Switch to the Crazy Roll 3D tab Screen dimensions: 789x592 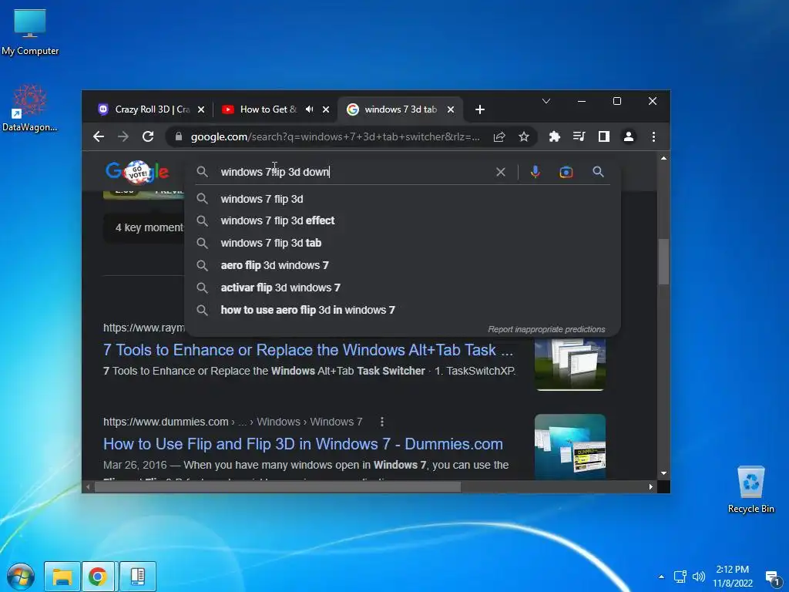point(151,109)
